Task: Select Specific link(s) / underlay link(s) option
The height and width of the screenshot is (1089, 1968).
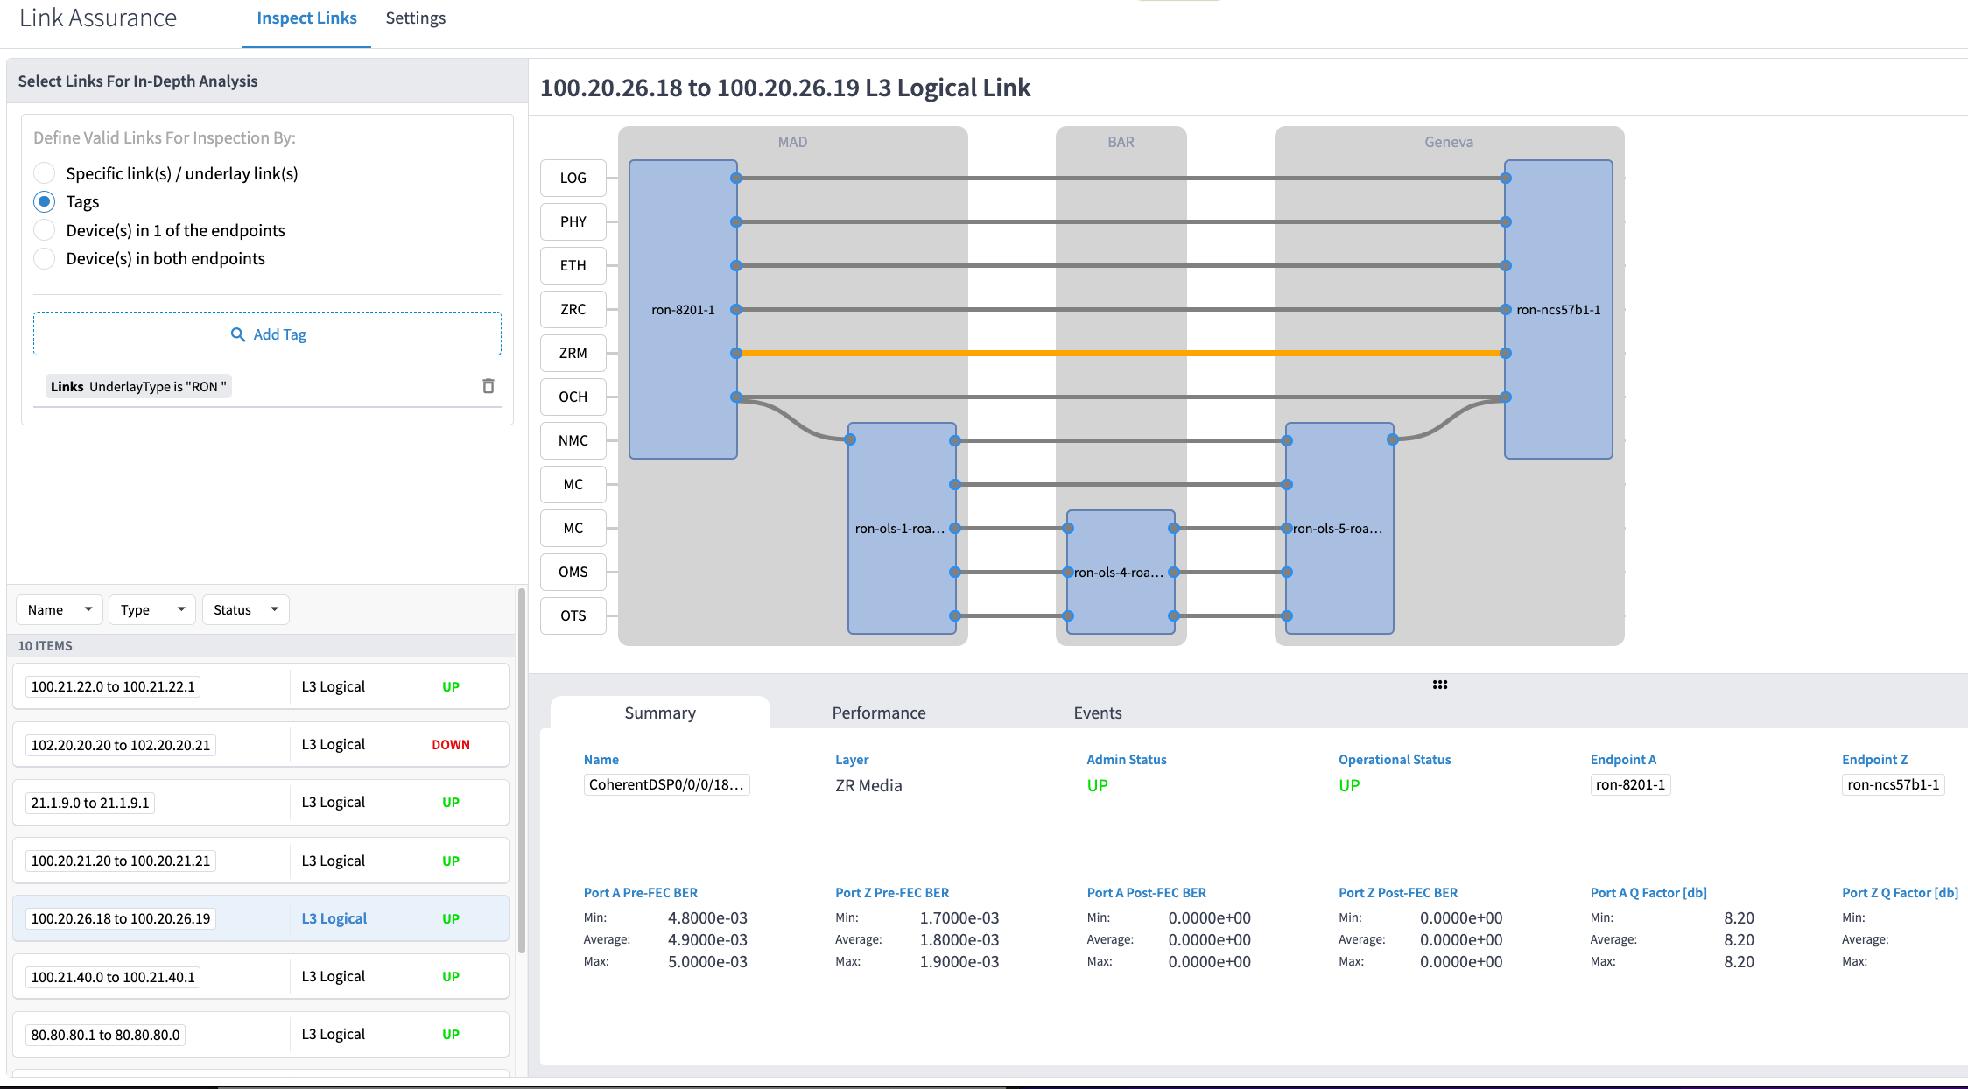Action: pyautogui.click(x=45, y=173)
